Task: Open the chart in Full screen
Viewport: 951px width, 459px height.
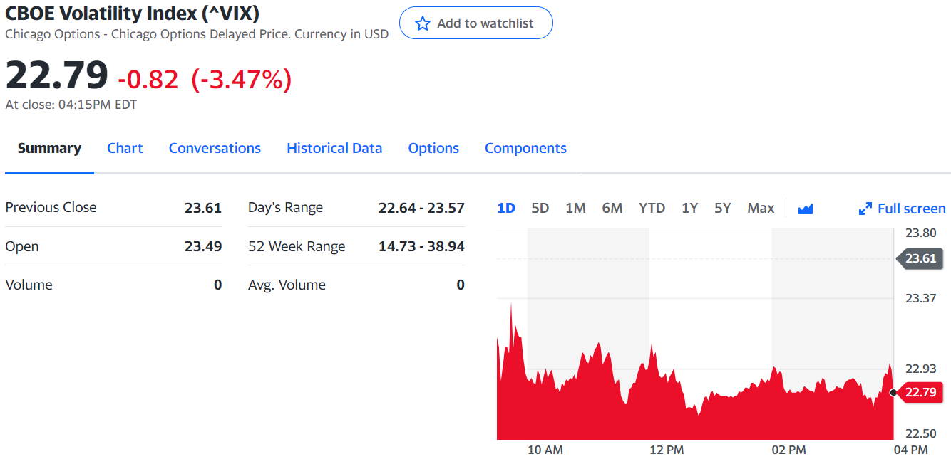Action: 903,209
